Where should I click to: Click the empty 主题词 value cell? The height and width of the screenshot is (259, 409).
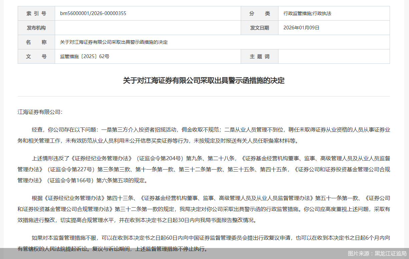[334, 56]
